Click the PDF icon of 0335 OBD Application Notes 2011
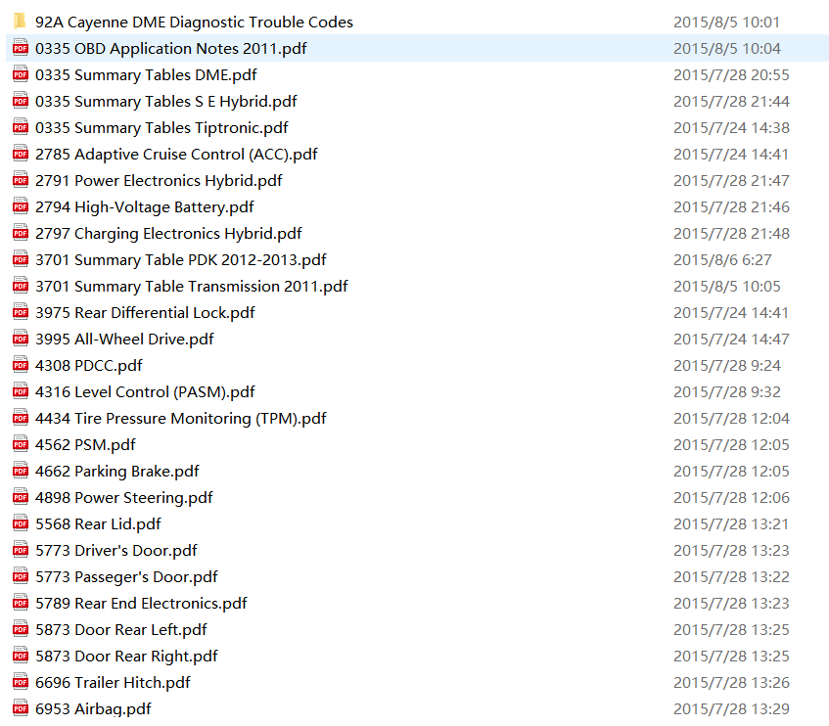The image size is (829, 726). [21, 48]
